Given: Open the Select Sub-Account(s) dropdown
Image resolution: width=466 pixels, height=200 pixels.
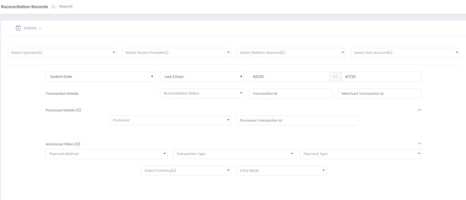Looking at the screenshot, I should tap(405, 53).
